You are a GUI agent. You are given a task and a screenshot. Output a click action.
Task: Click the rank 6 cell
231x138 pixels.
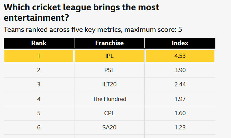pyautogui.click(x=39, y=127)
